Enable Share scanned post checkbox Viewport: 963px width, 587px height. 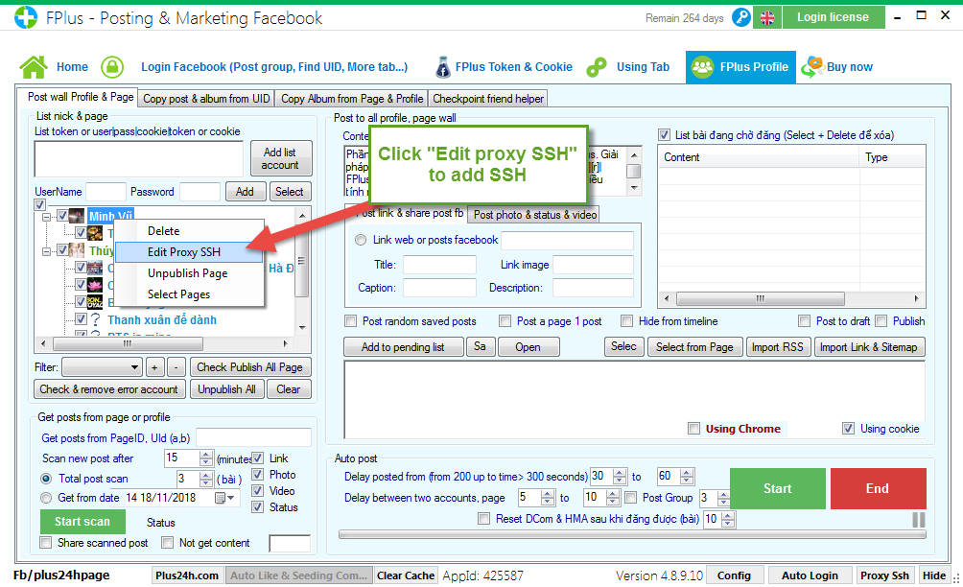pos(45,542)
